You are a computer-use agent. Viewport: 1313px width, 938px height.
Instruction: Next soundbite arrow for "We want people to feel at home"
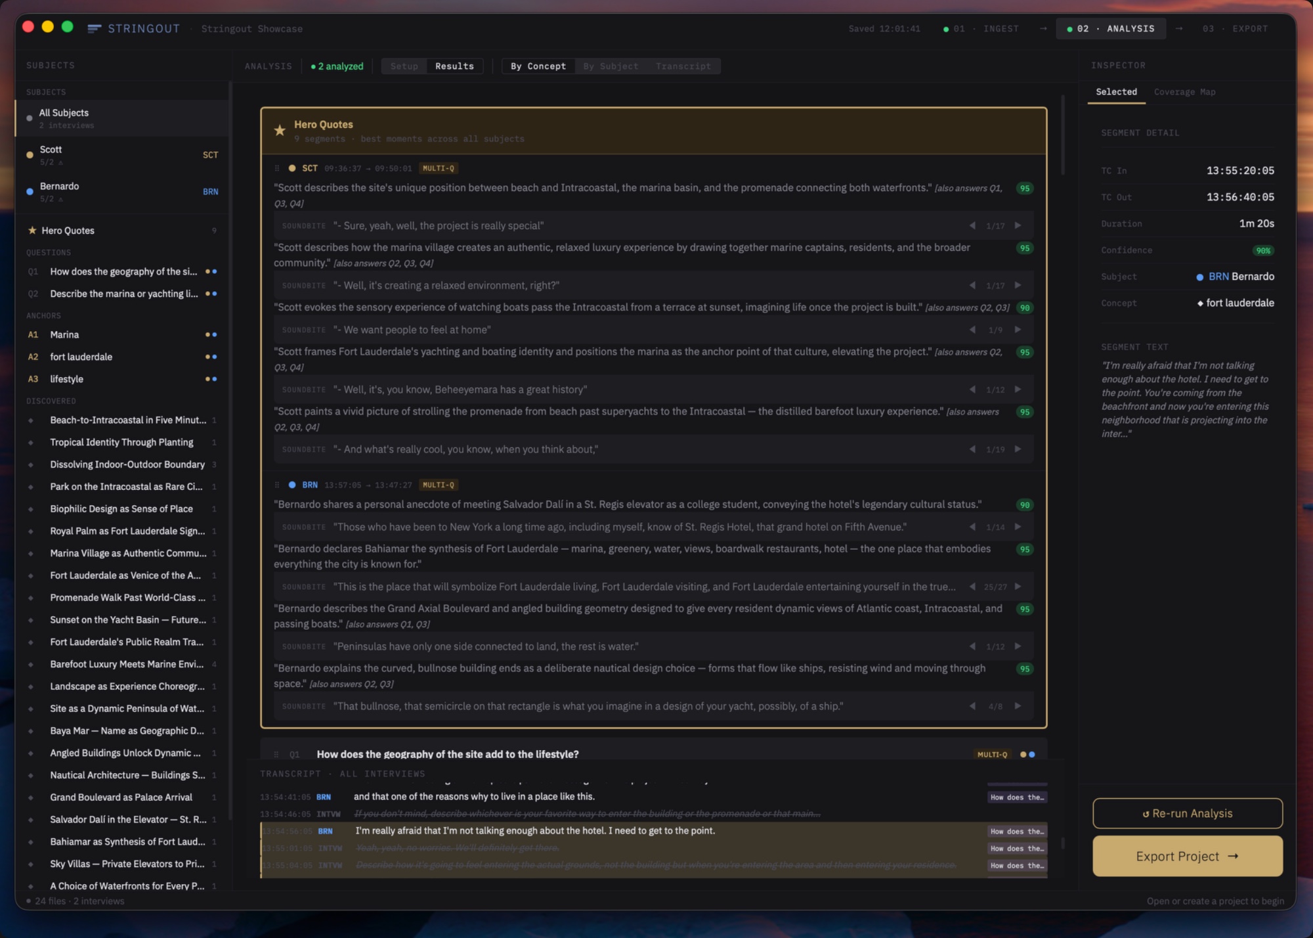(1018, 330)
